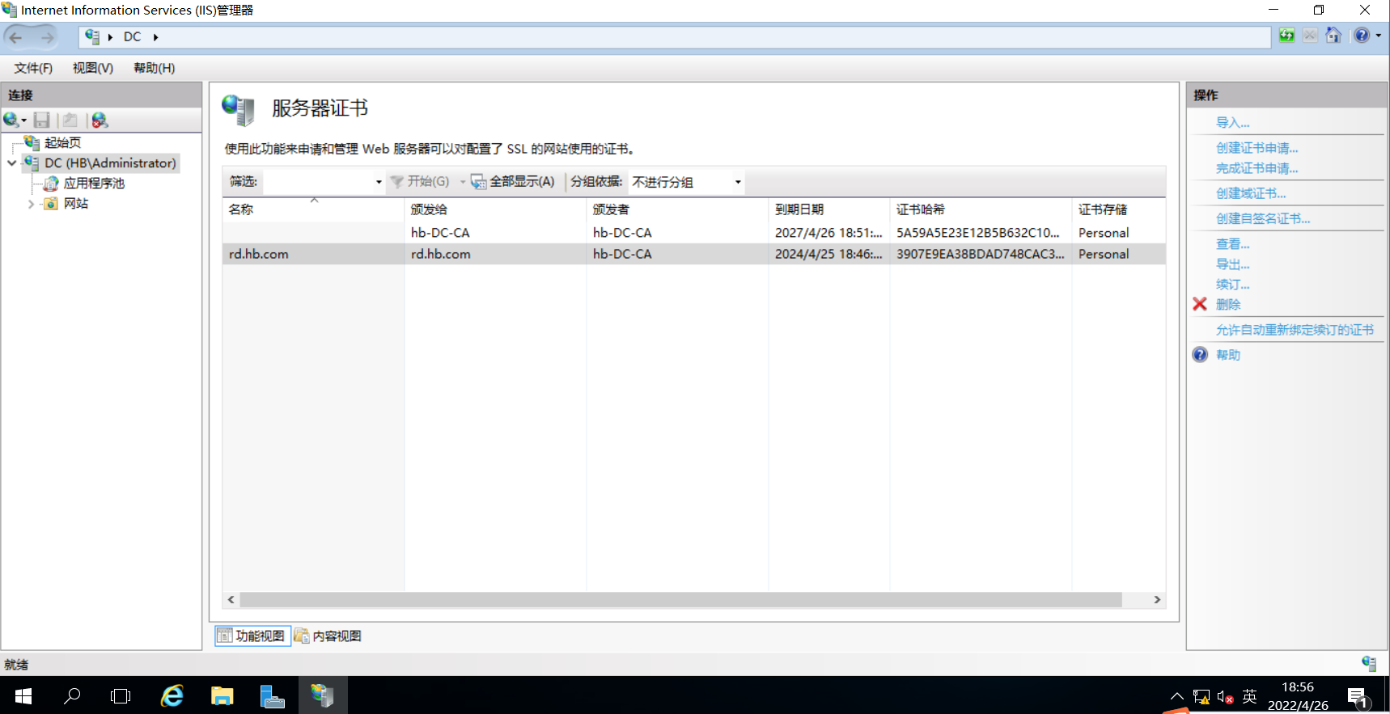Click the delete connection icon in 连接 toolbar
The width and height of the screenshot is (1390, 714).
(x=100, y=120)
